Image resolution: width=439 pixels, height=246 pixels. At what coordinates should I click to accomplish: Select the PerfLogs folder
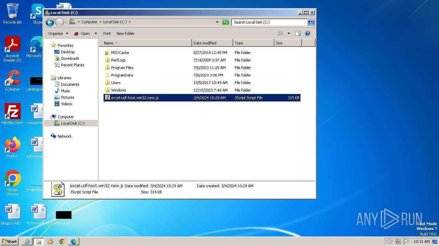[202, 60]
